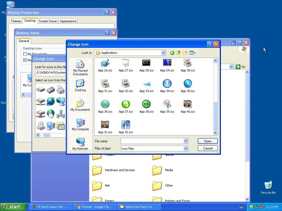Viewport: 282px width, 211px height.
Task: Select the App 37.ico green refresh icon
Action: pos(126,107)
